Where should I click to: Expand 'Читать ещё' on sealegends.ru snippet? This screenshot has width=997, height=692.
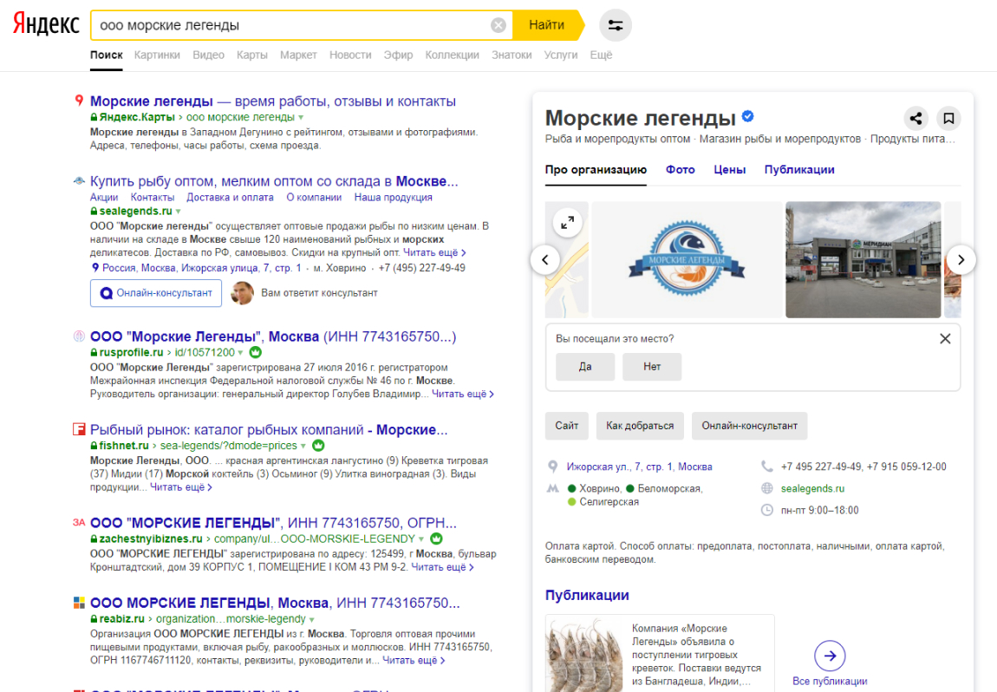click(435, 252)
